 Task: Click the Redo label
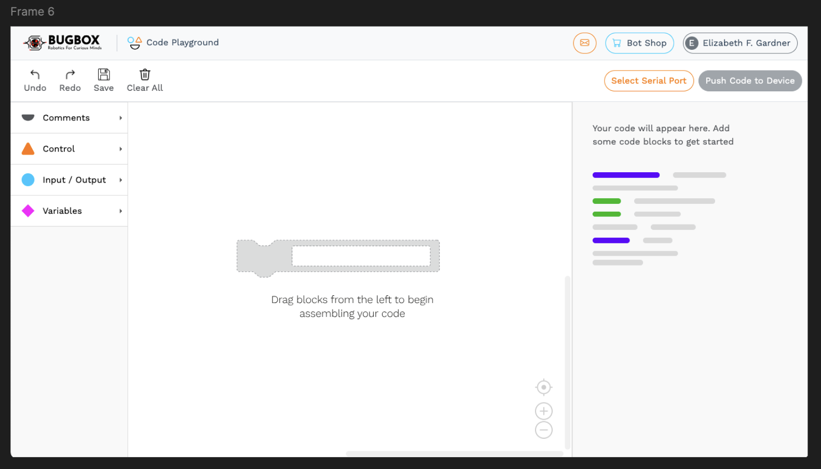[70, 88]
